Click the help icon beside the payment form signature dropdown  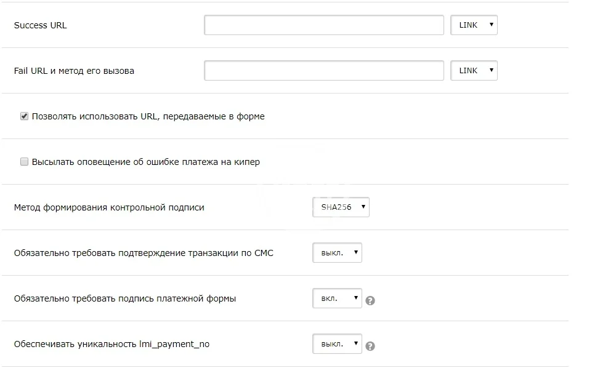(x=370, y=301)
